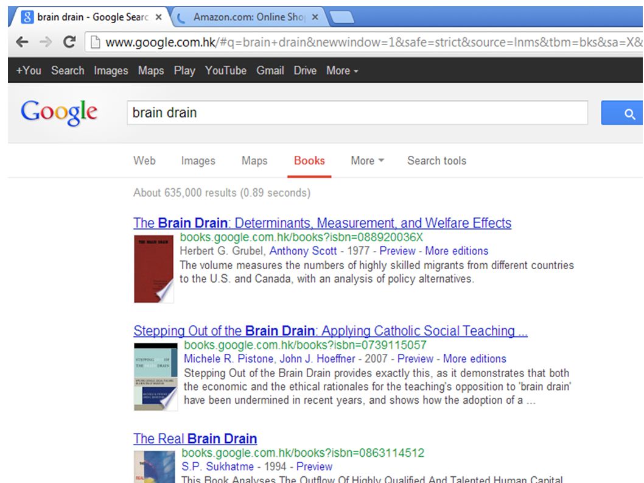644x483 pixels.
Task: Open Drive in the black Google bar
Action: 305,71
